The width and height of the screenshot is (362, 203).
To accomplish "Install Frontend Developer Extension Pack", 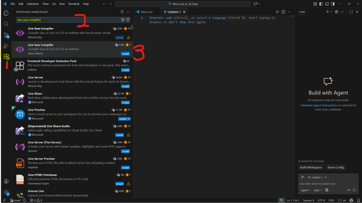I will pyautogui.click(x=126, y=70).
